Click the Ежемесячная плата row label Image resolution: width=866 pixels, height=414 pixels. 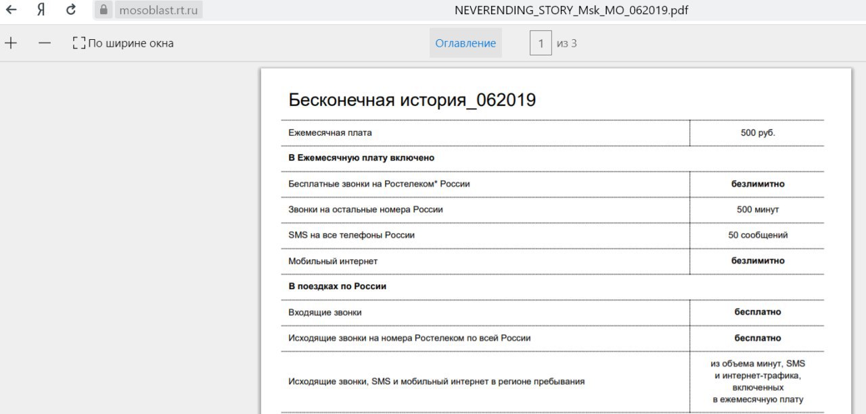[330, 133]
